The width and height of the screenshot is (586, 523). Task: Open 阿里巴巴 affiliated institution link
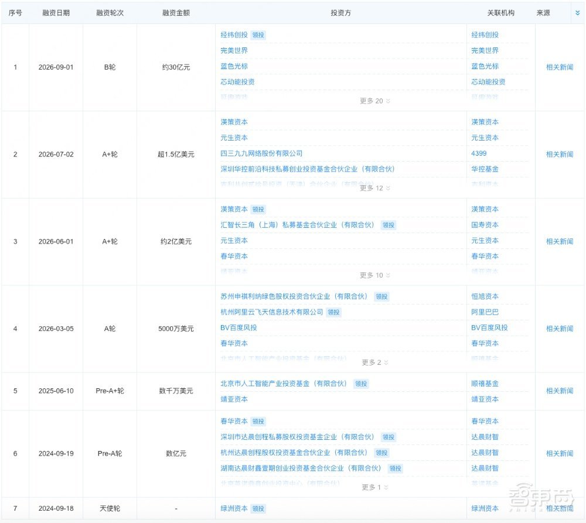(x=485, y=312)
